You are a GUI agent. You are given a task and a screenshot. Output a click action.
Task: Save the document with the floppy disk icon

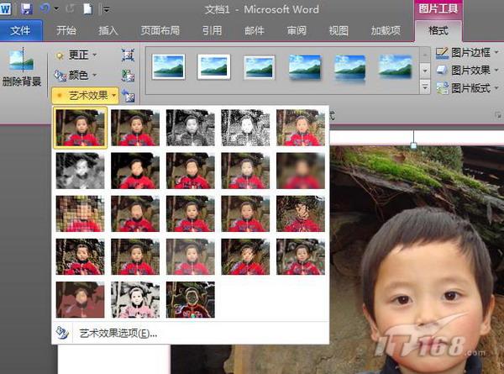point(26,8)
